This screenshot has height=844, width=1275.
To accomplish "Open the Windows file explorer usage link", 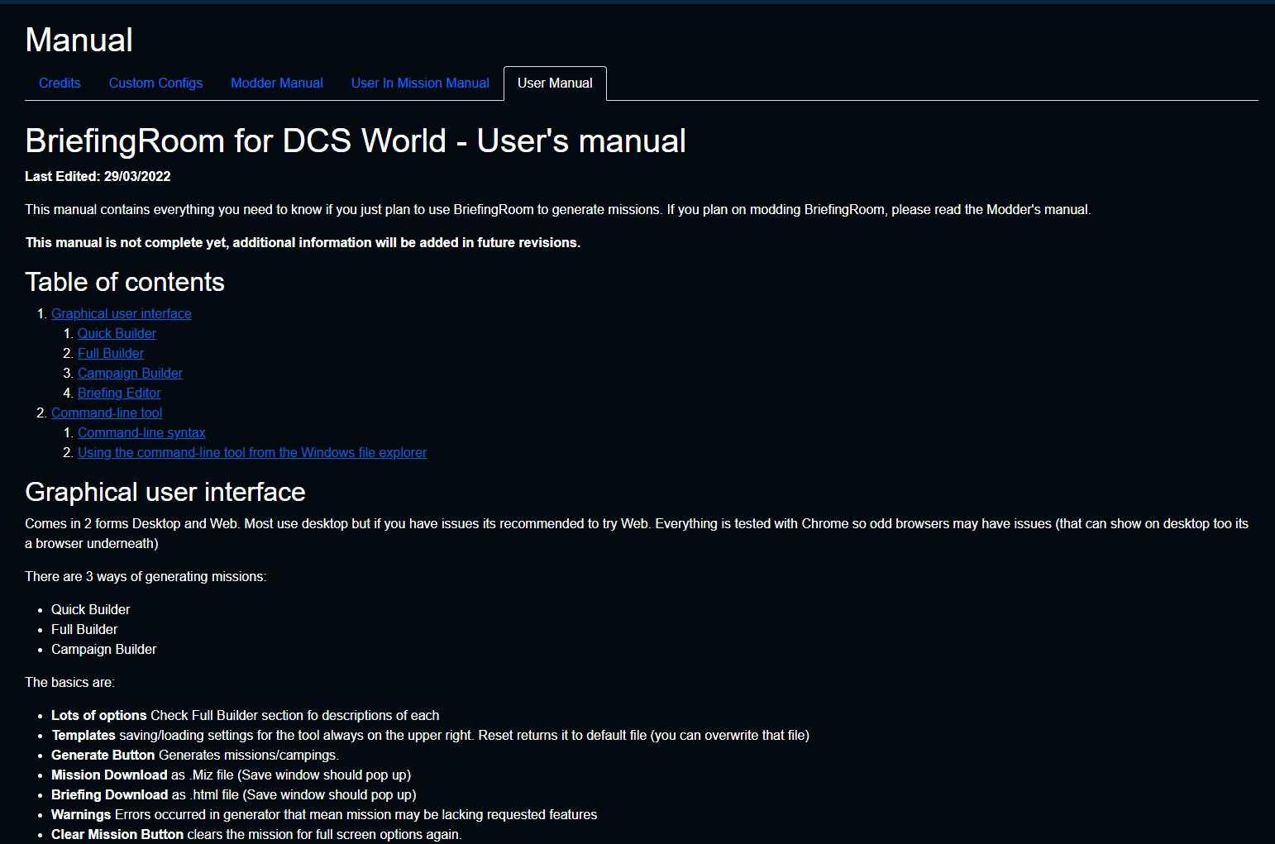I will tap(251, 453).
